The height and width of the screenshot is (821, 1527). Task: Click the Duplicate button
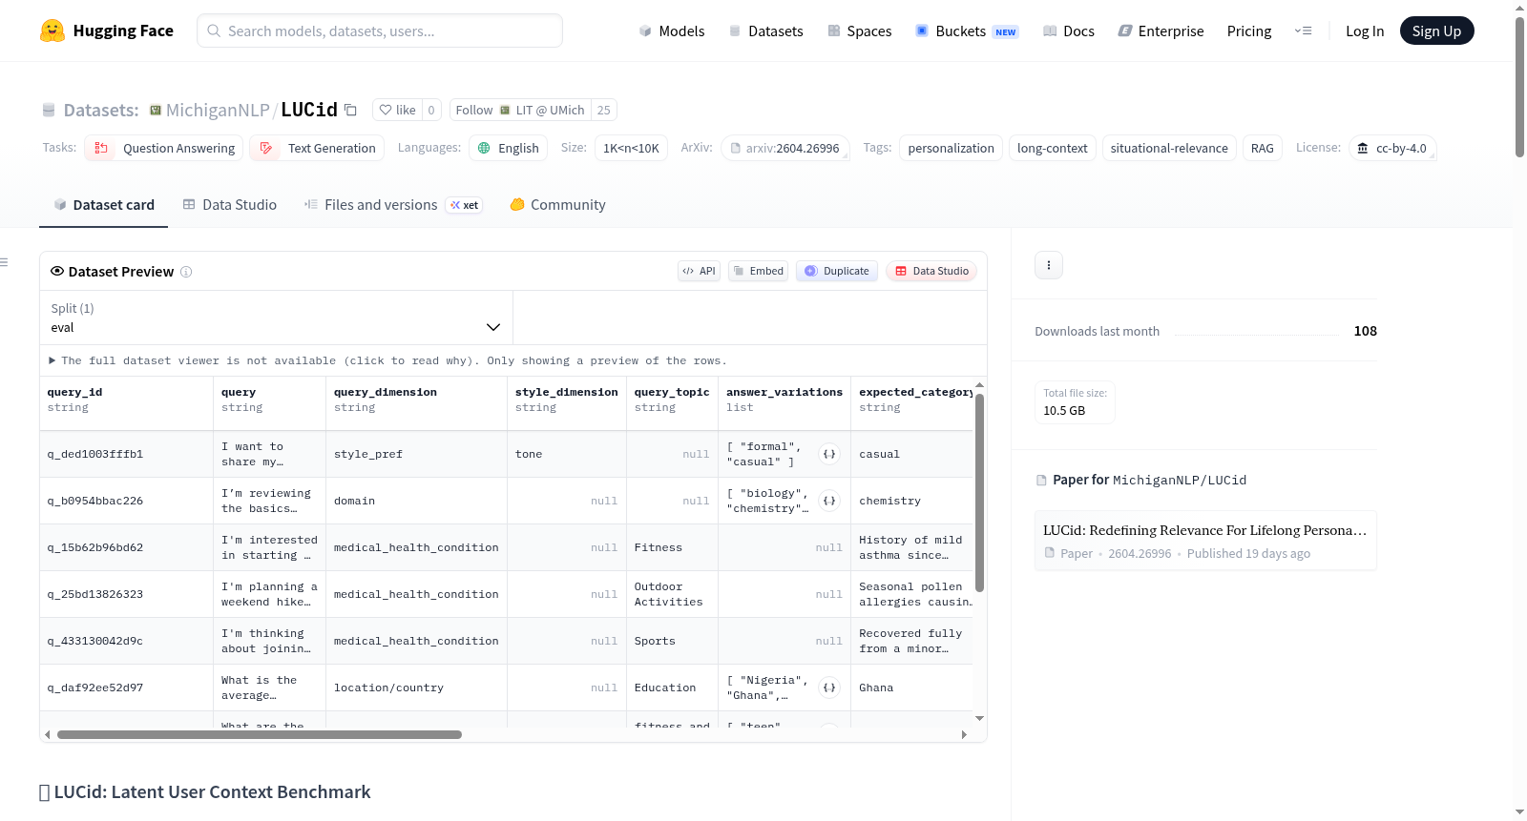(x=837, y=271)
